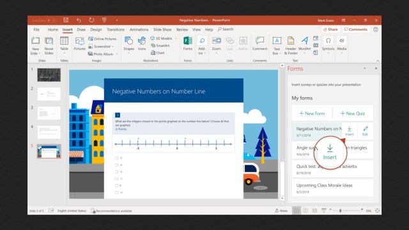
Task: Switch to the Design tab
Action: 96,29
